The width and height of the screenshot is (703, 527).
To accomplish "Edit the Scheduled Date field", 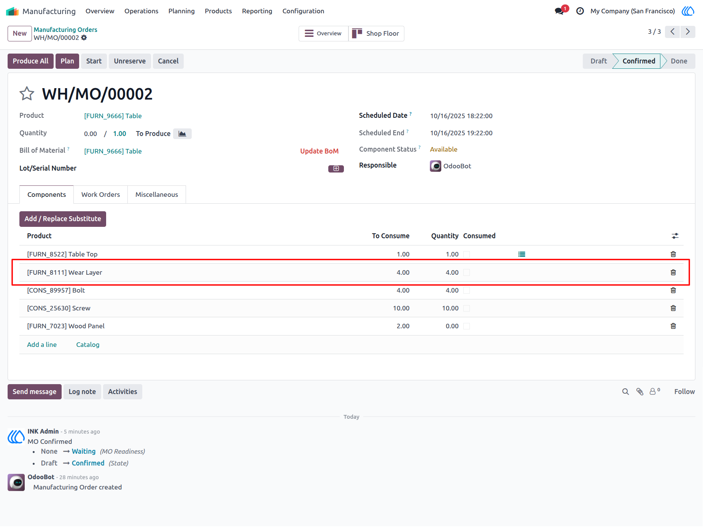I will [461, 116].
